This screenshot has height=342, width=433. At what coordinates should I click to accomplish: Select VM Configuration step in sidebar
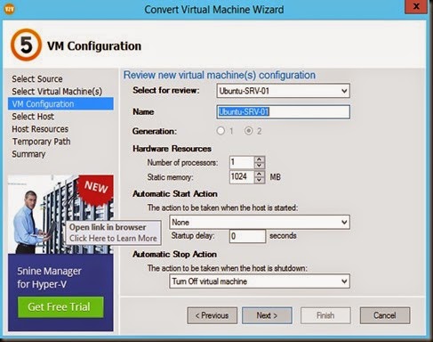tap(60, 104)
